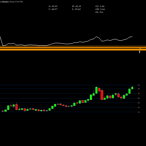Click the 14 price axis label

tap(139, 112)
